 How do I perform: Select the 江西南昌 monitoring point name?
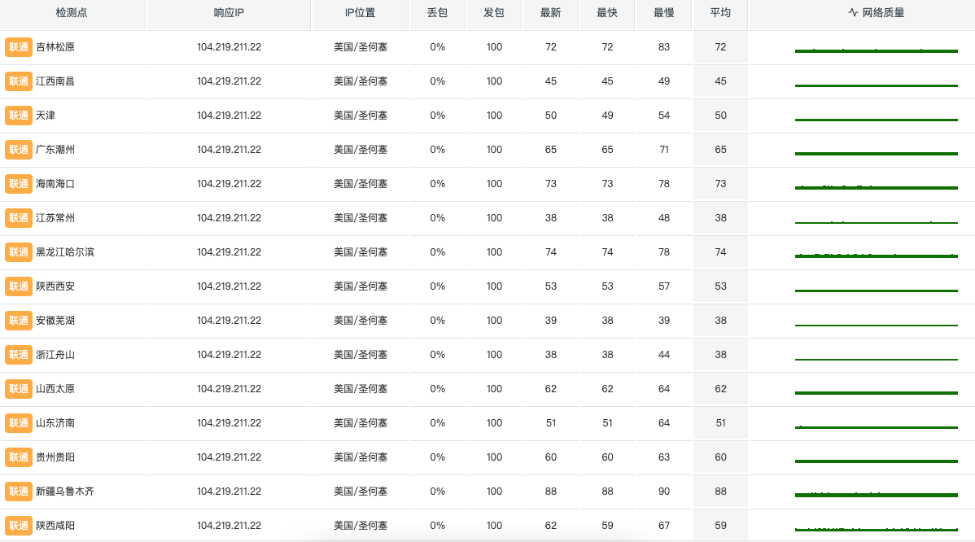pyautogui.click(x=55, y=81)
